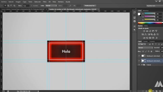
Task: Select the Subtract from Selection mode icon
Action: tap(11, 6)
